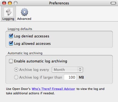
Task: Open the Month interval popup menu
Action: (x=67, y=70)
